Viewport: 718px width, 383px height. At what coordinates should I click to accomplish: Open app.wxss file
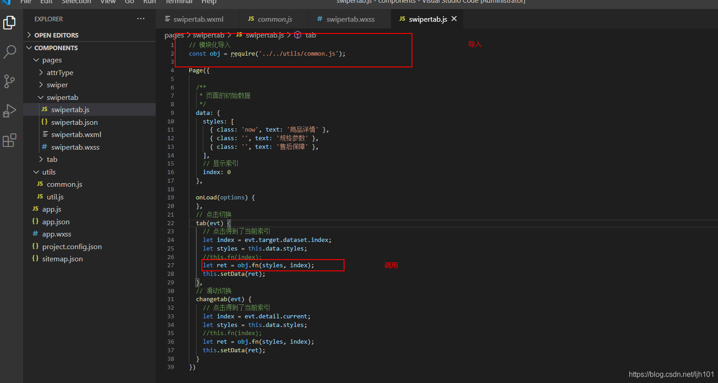[x=89, y=234]
